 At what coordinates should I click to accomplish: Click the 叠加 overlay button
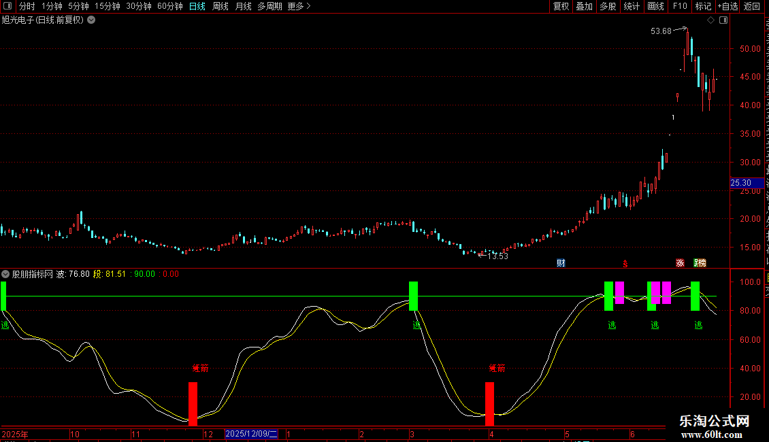[584, 6]
